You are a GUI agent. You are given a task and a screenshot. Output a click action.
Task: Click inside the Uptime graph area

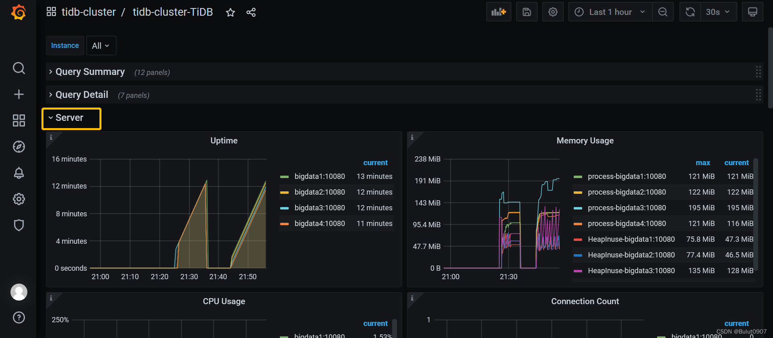point(178,214)
